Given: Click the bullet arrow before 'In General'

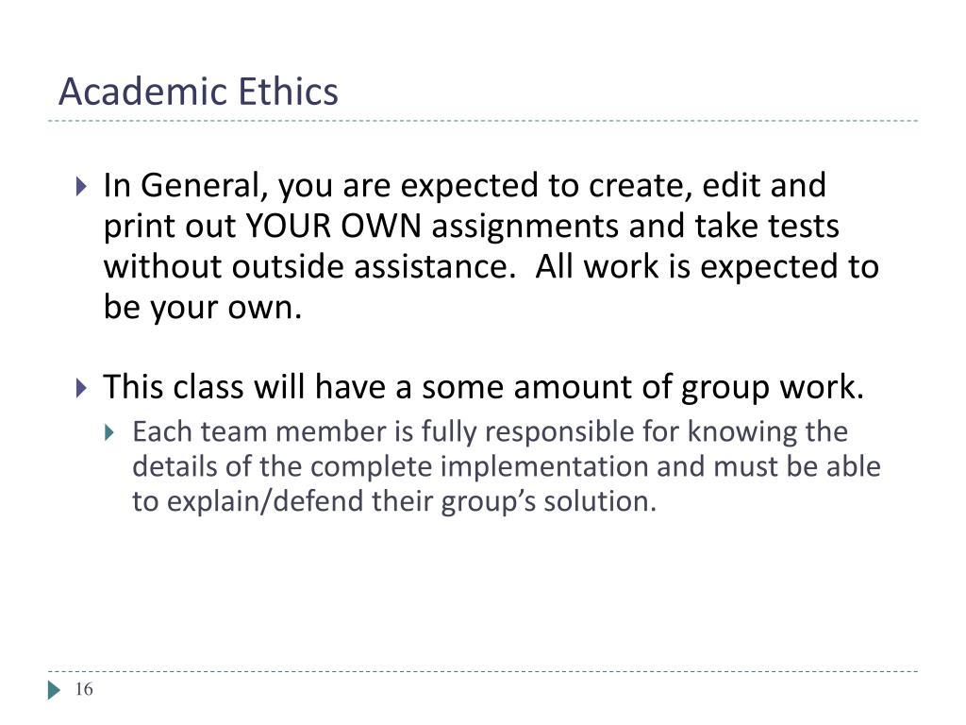Looking at the screenshot, I should [81, 186].
